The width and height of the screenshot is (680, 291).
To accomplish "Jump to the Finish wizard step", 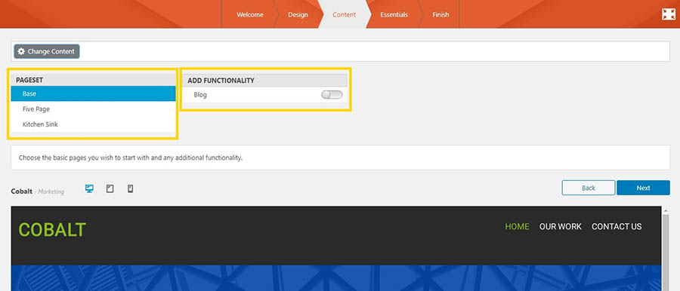I will coord(440,15).
